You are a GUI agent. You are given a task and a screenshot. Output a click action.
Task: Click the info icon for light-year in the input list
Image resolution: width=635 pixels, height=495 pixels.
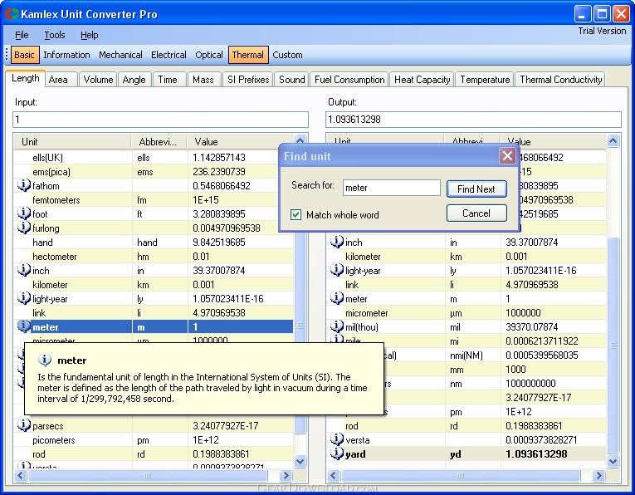24,298
